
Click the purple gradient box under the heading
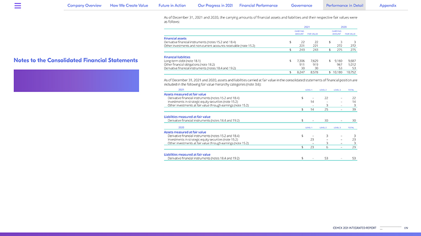pyautogui.click(x=76, y=81)
